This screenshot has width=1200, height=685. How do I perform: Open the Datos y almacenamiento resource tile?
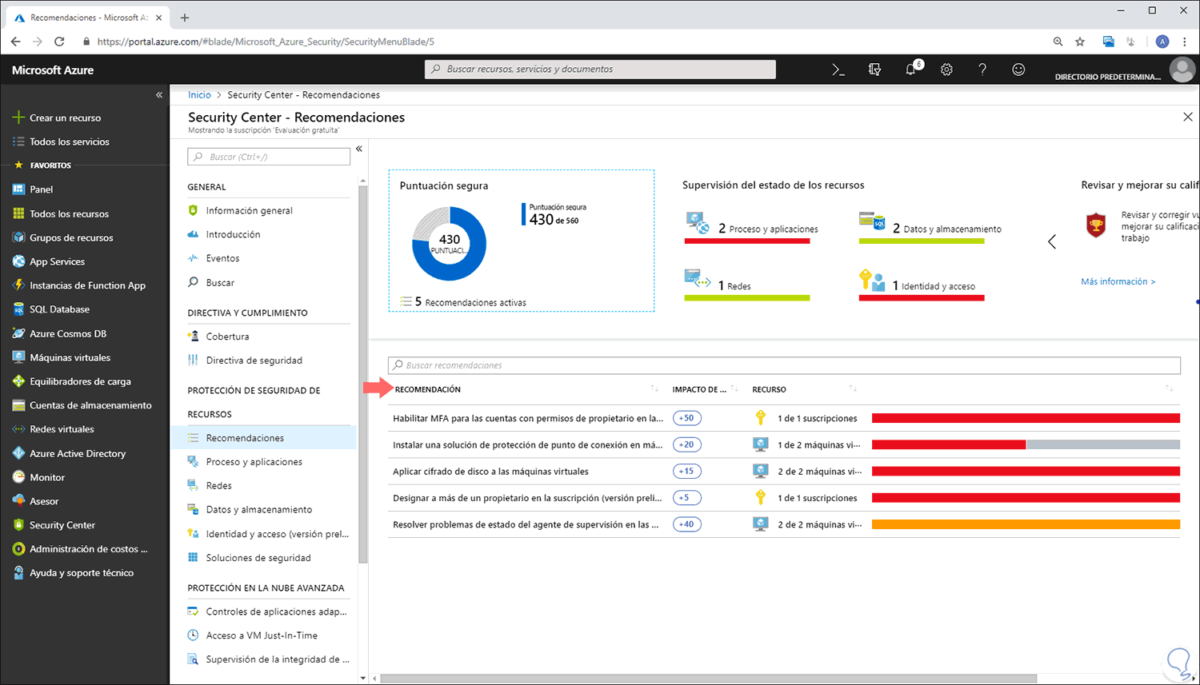(930, 229)
